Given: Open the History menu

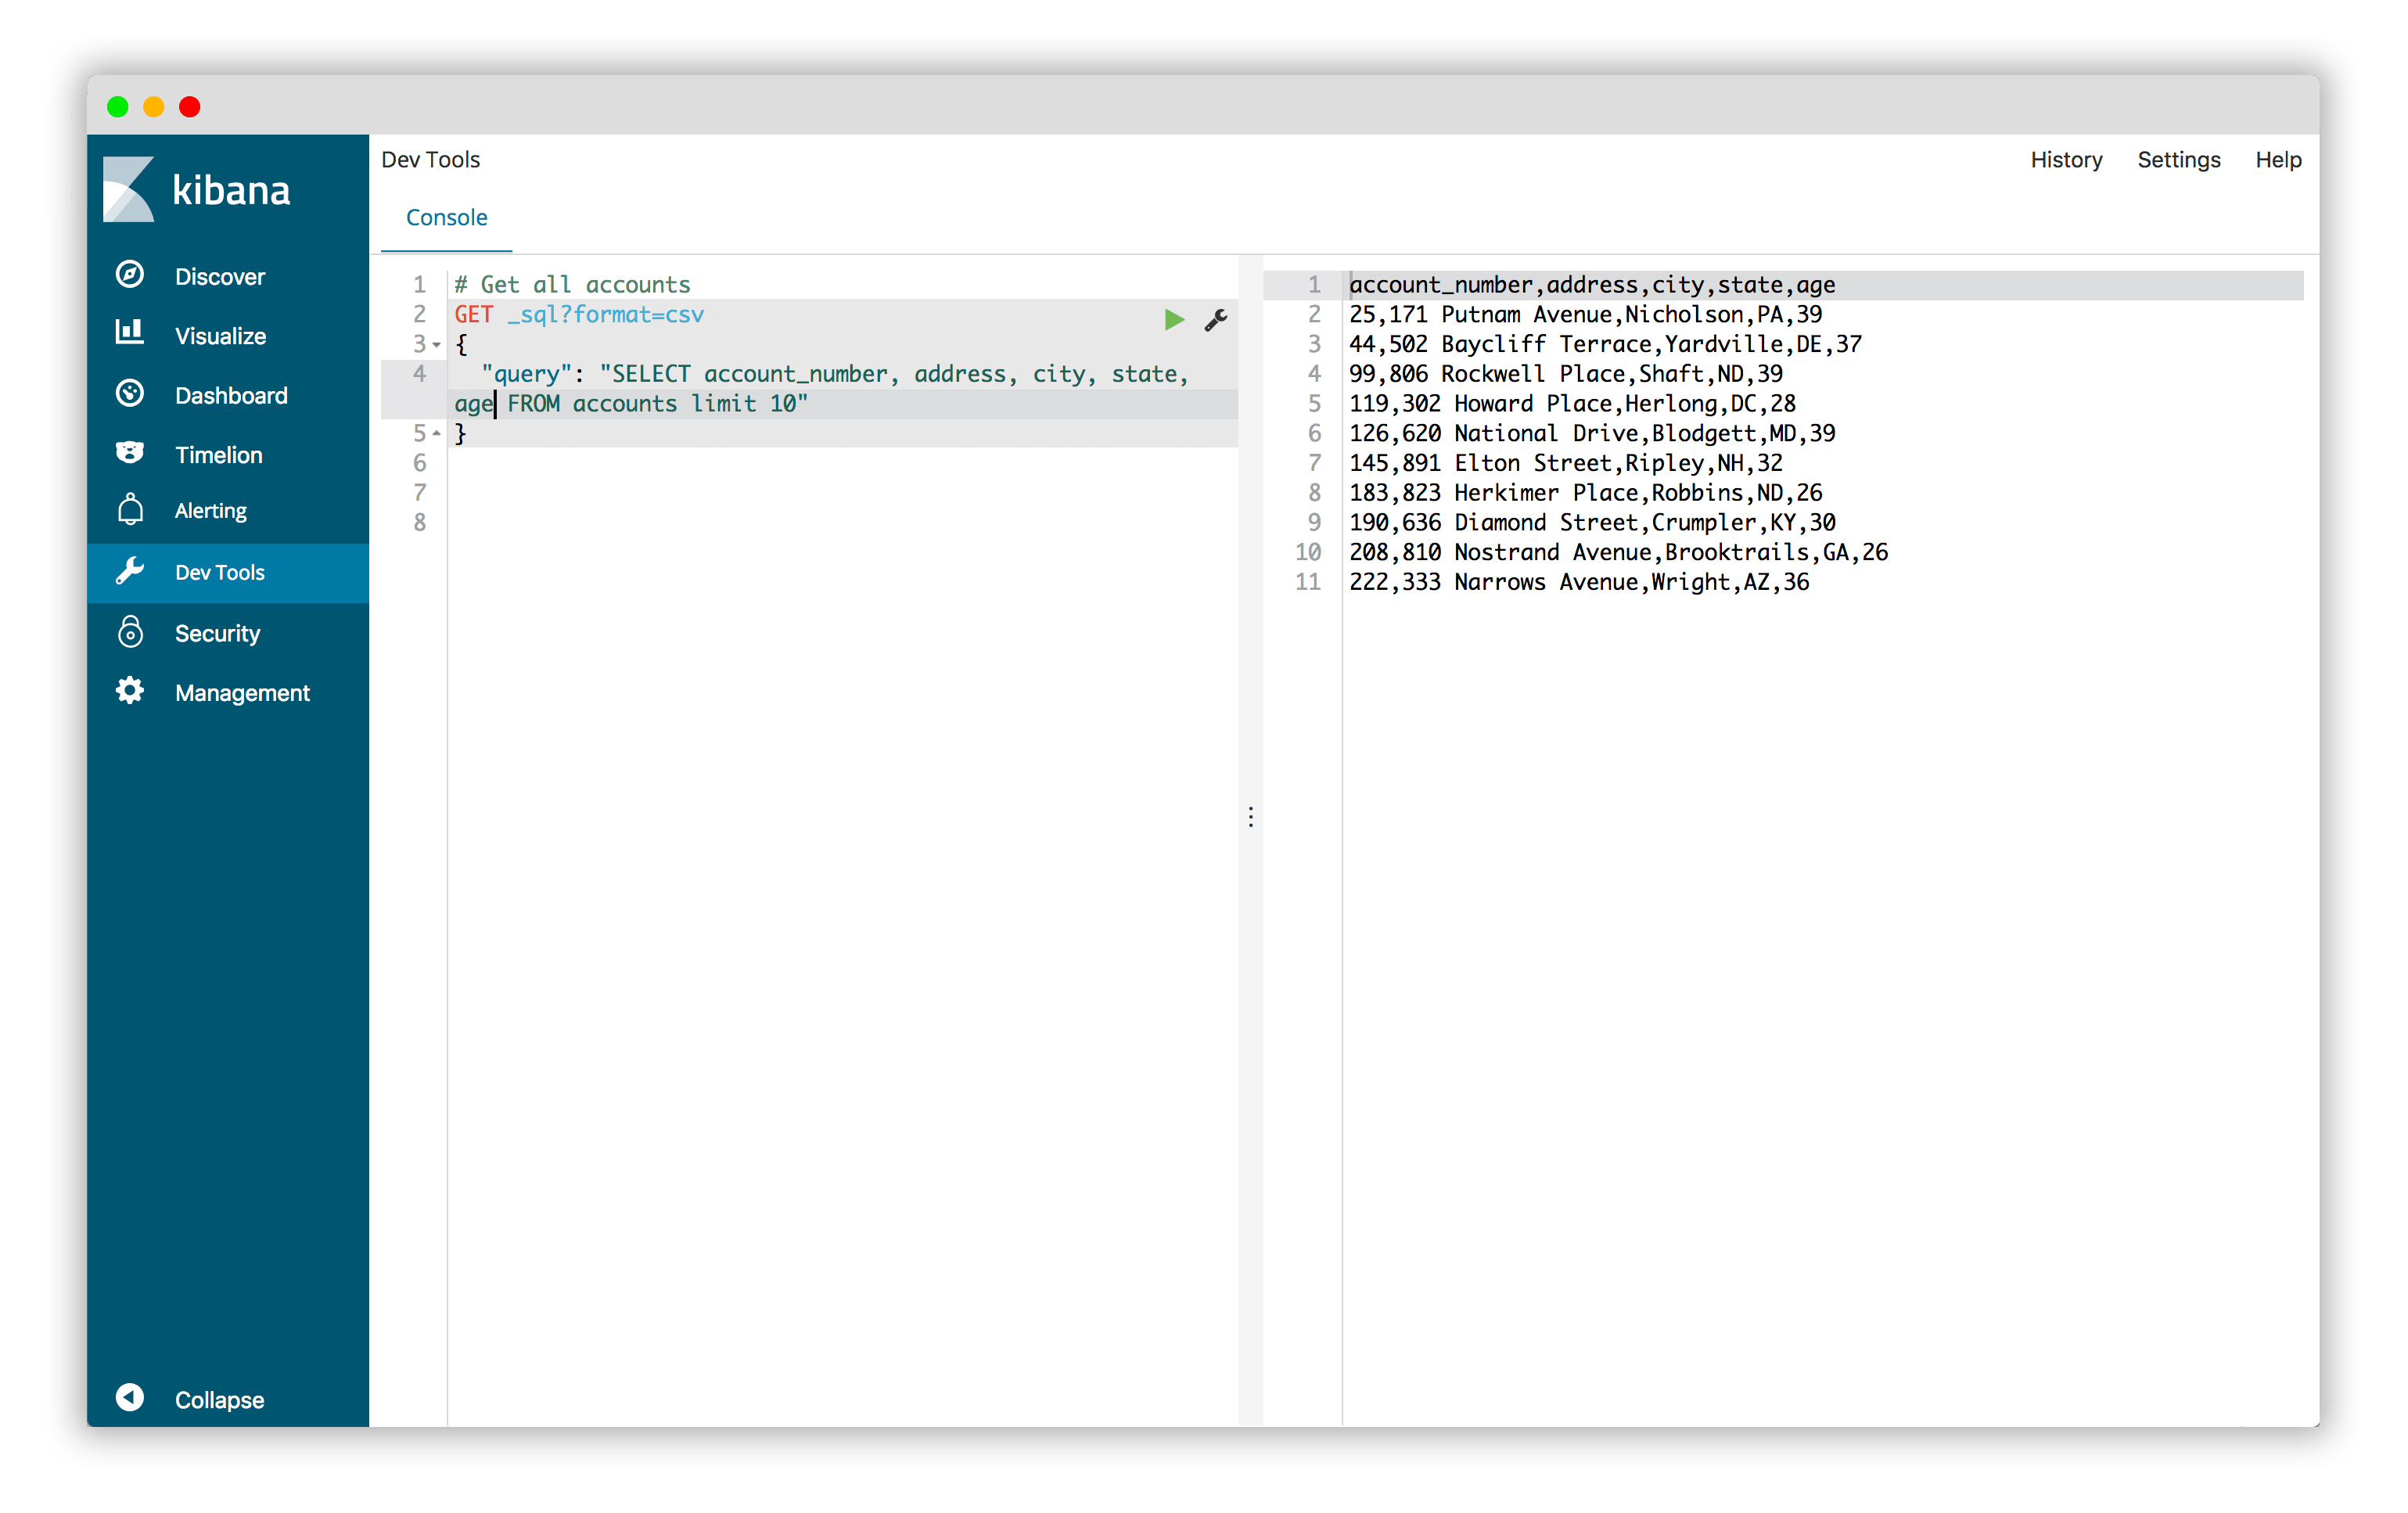Looking at the screenshot, I should coord(2065,159).
